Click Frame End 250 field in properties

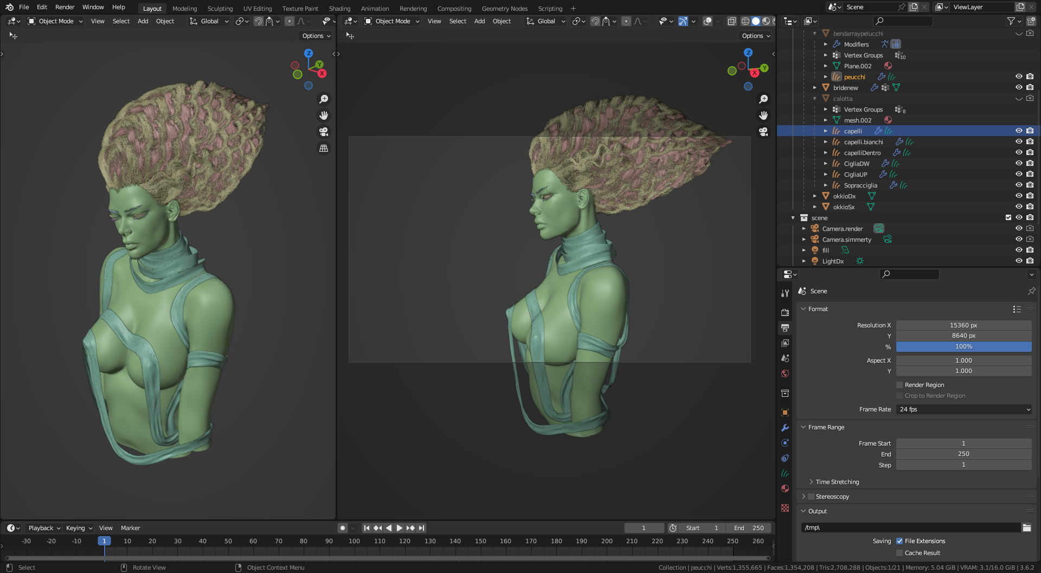(x=963, y=454)
